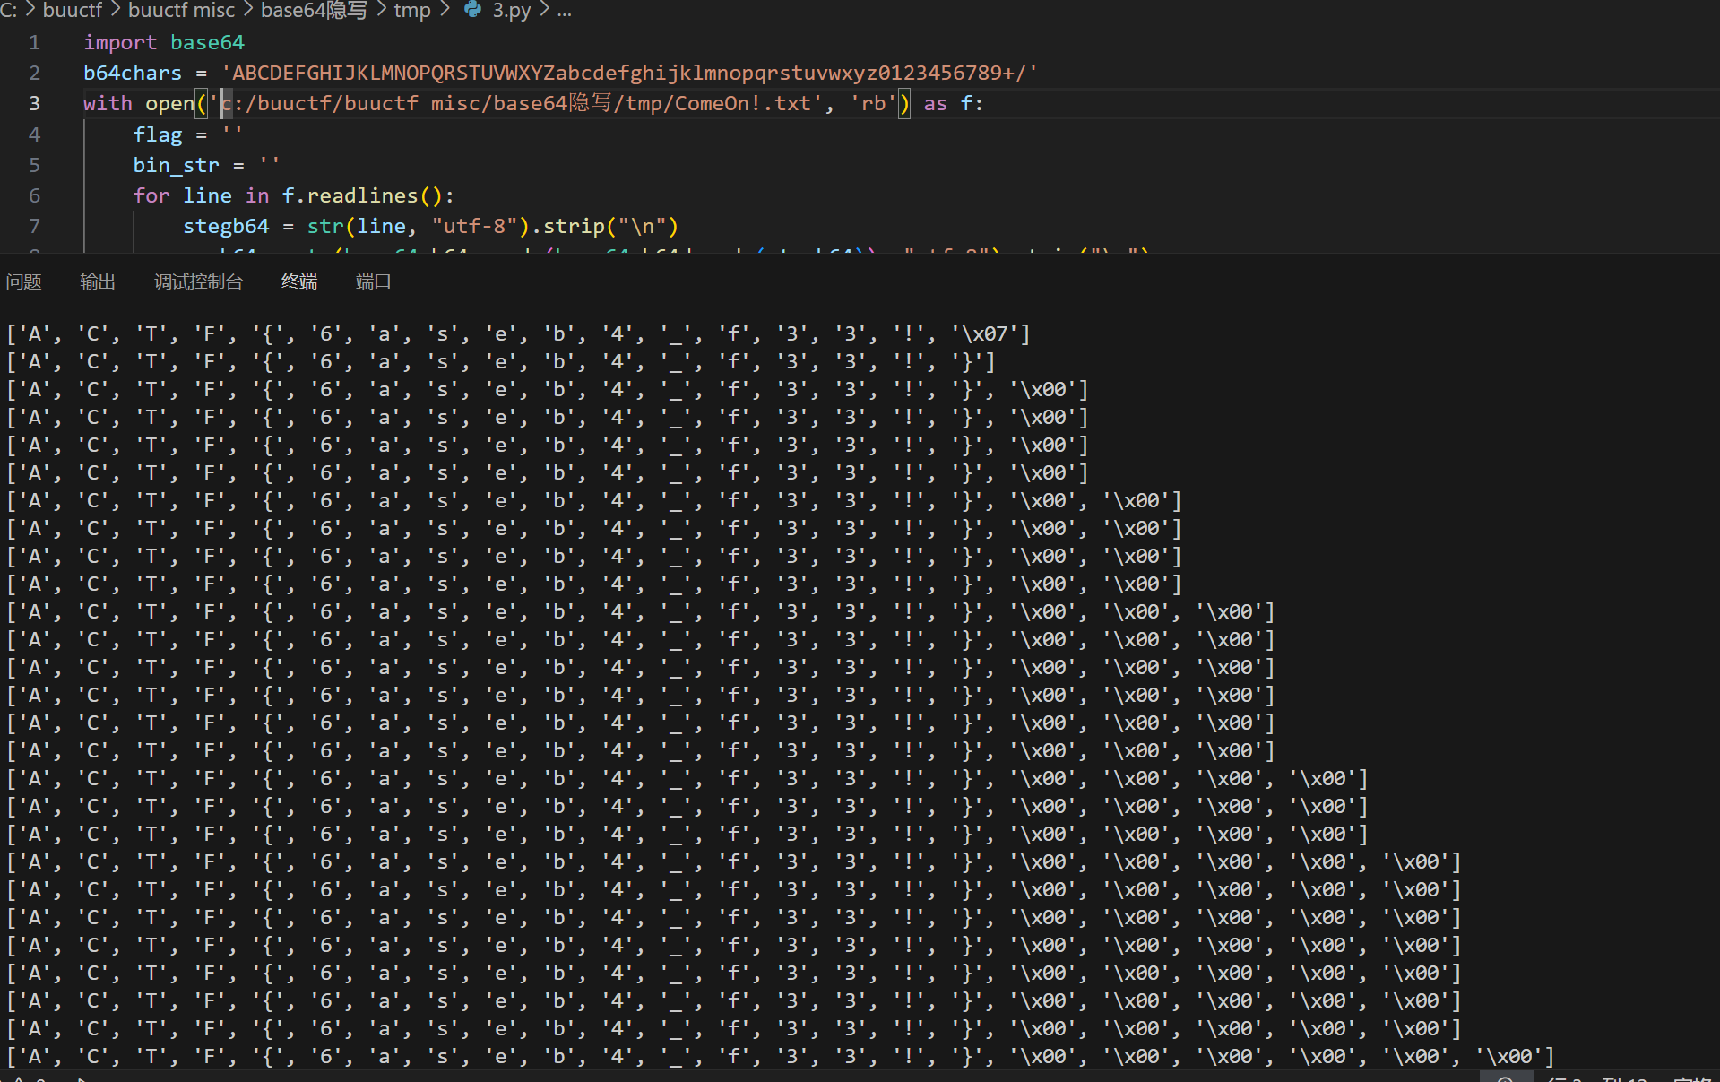Open the 'tmp' breadcrumb folder

pos(412,10)
